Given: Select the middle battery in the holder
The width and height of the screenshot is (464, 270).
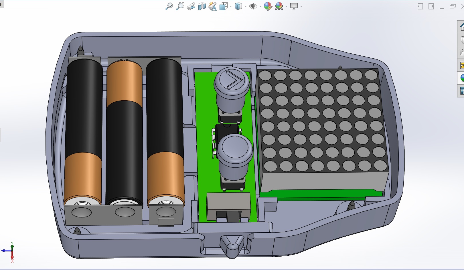Looking at the screenshot, I should [124, 133].
